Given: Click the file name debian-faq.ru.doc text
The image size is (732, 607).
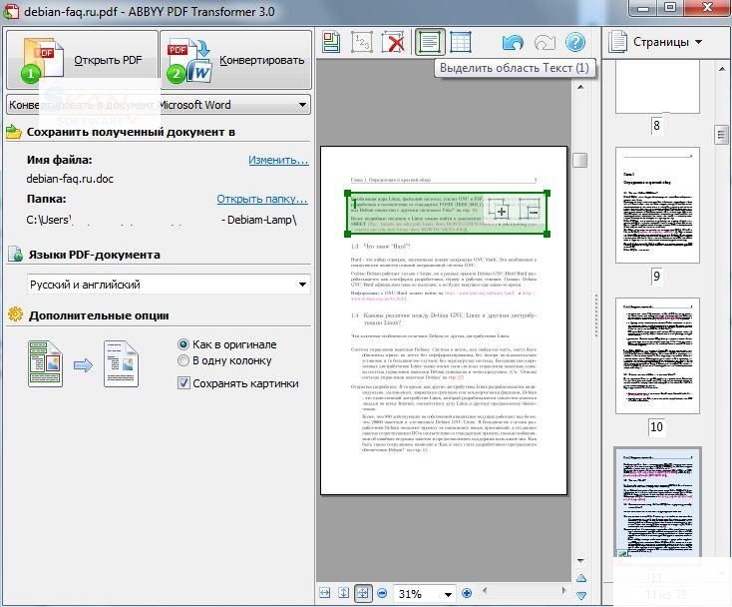Looking at the screenshot, I should [x=70, y=179].
